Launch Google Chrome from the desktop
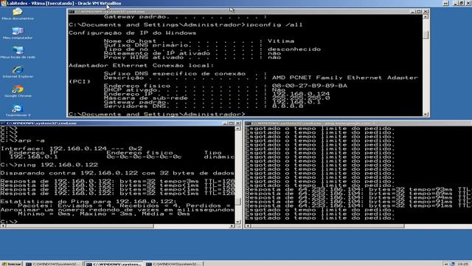The height and width of the screenshot is (266, 472). (18, 91)
